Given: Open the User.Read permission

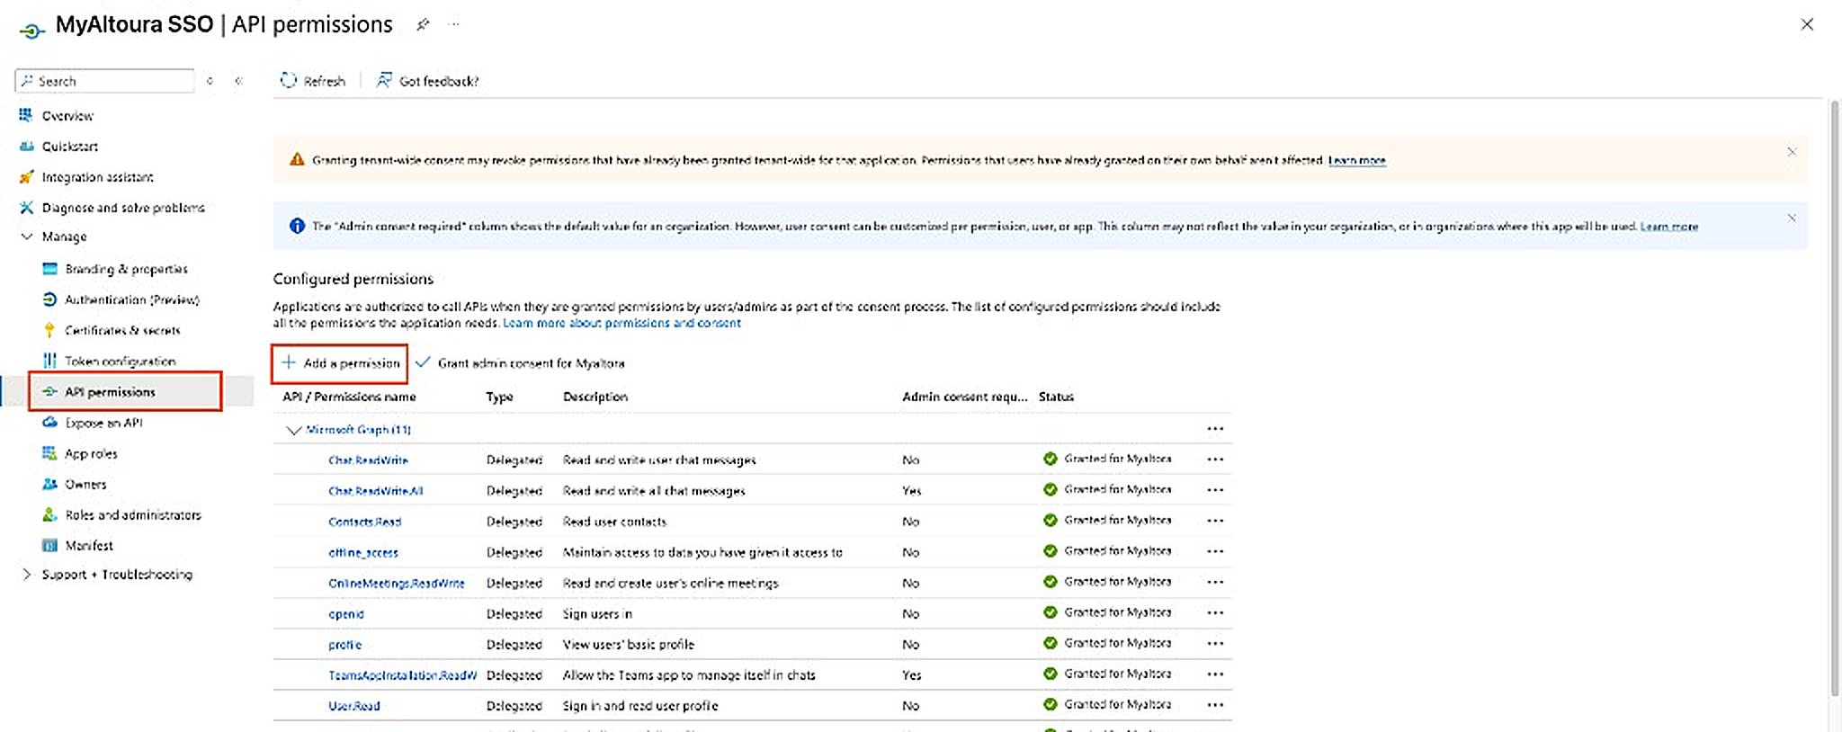Looking at the screenshot, I should pyautogui.click(x=353, y=706).
